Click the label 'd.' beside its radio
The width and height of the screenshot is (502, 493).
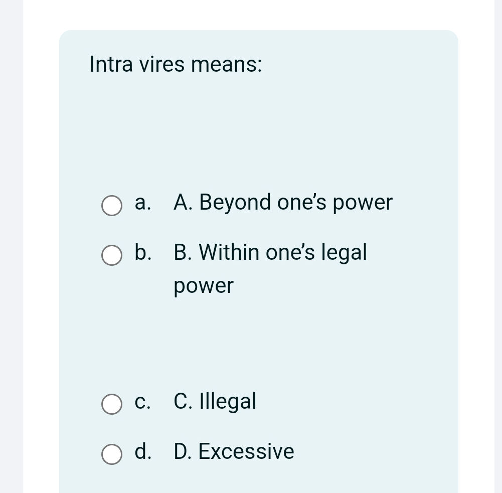pos(142,451)
